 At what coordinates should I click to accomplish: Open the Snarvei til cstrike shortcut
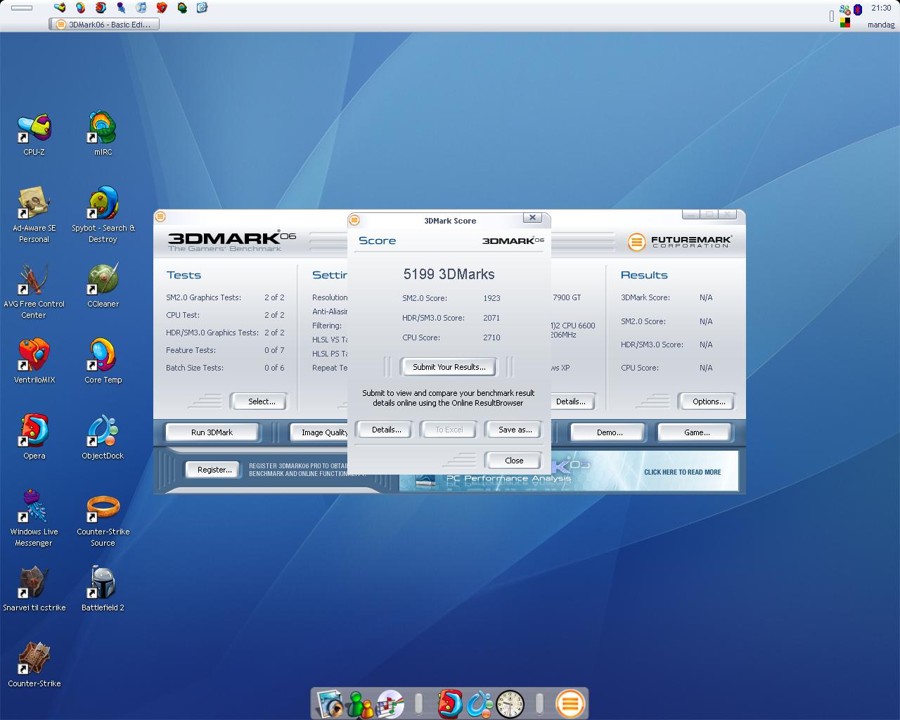34,589
